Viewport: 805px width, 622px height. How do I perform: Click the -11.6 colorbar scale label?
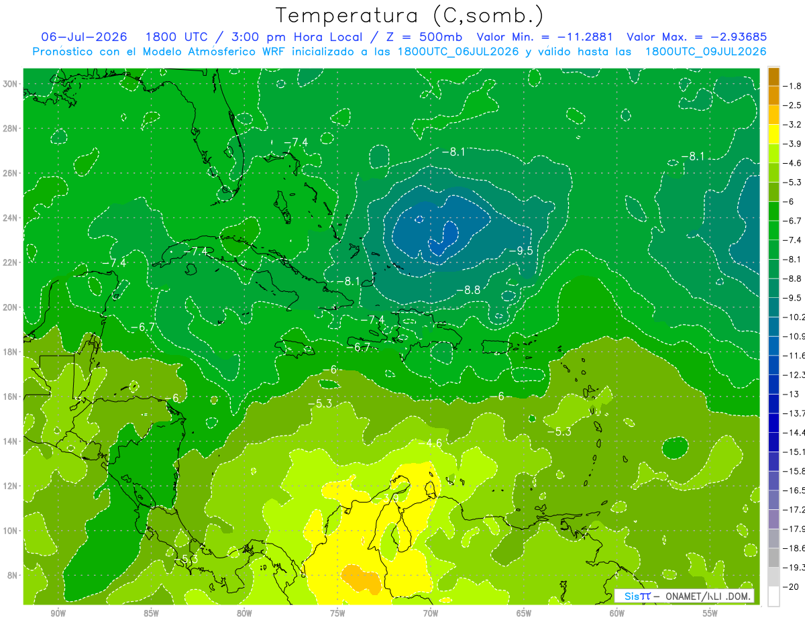click(793, 355)
